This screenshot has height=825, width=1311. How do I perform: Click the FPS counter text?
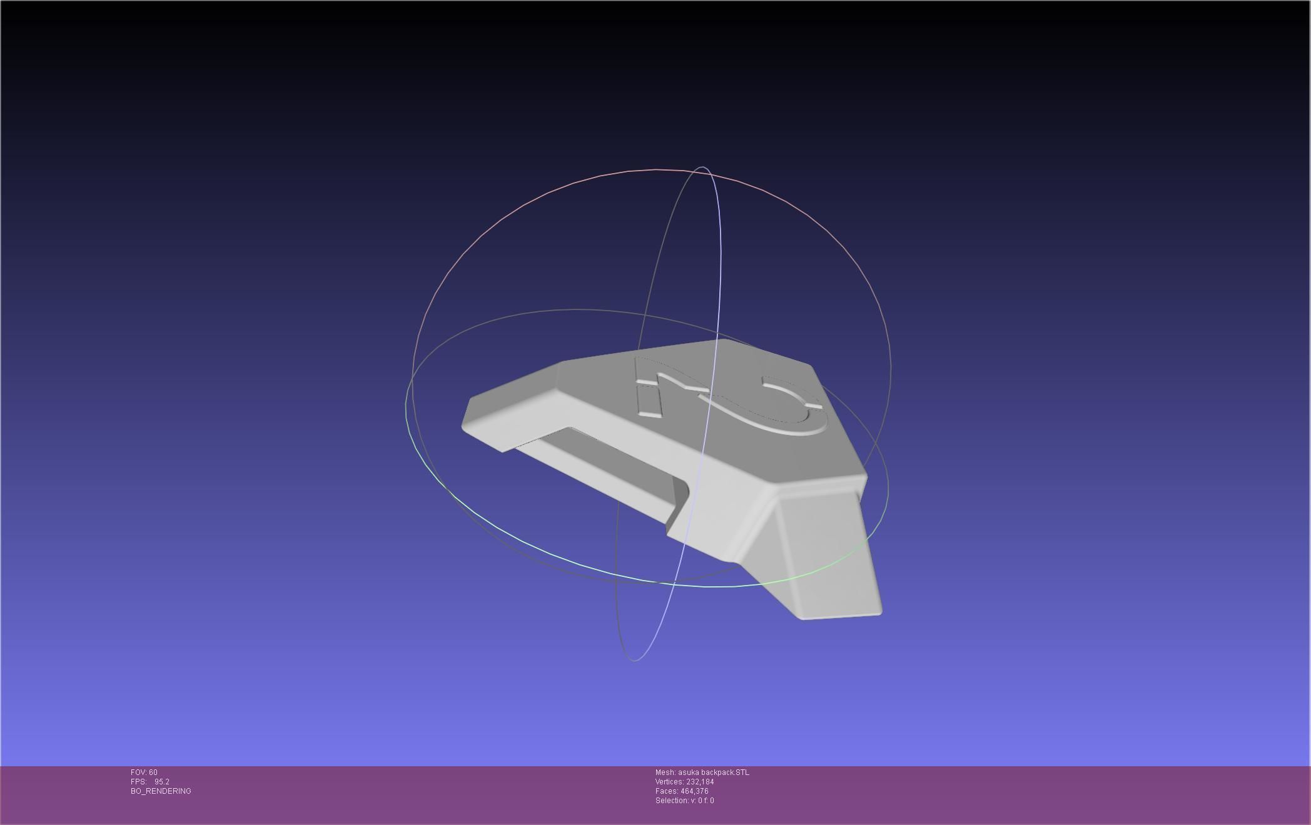150,782
